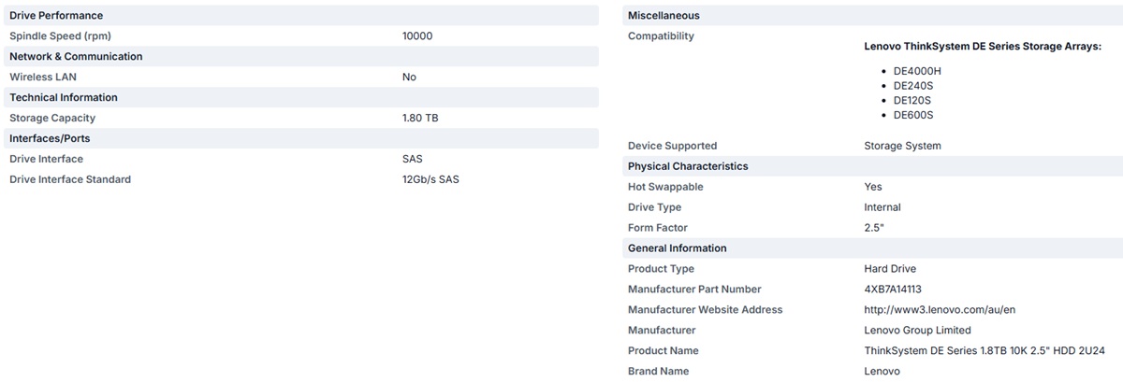Click the 12Gb/s SAS value
This screenshot has height=382, width=1123.
pos(430,180)
